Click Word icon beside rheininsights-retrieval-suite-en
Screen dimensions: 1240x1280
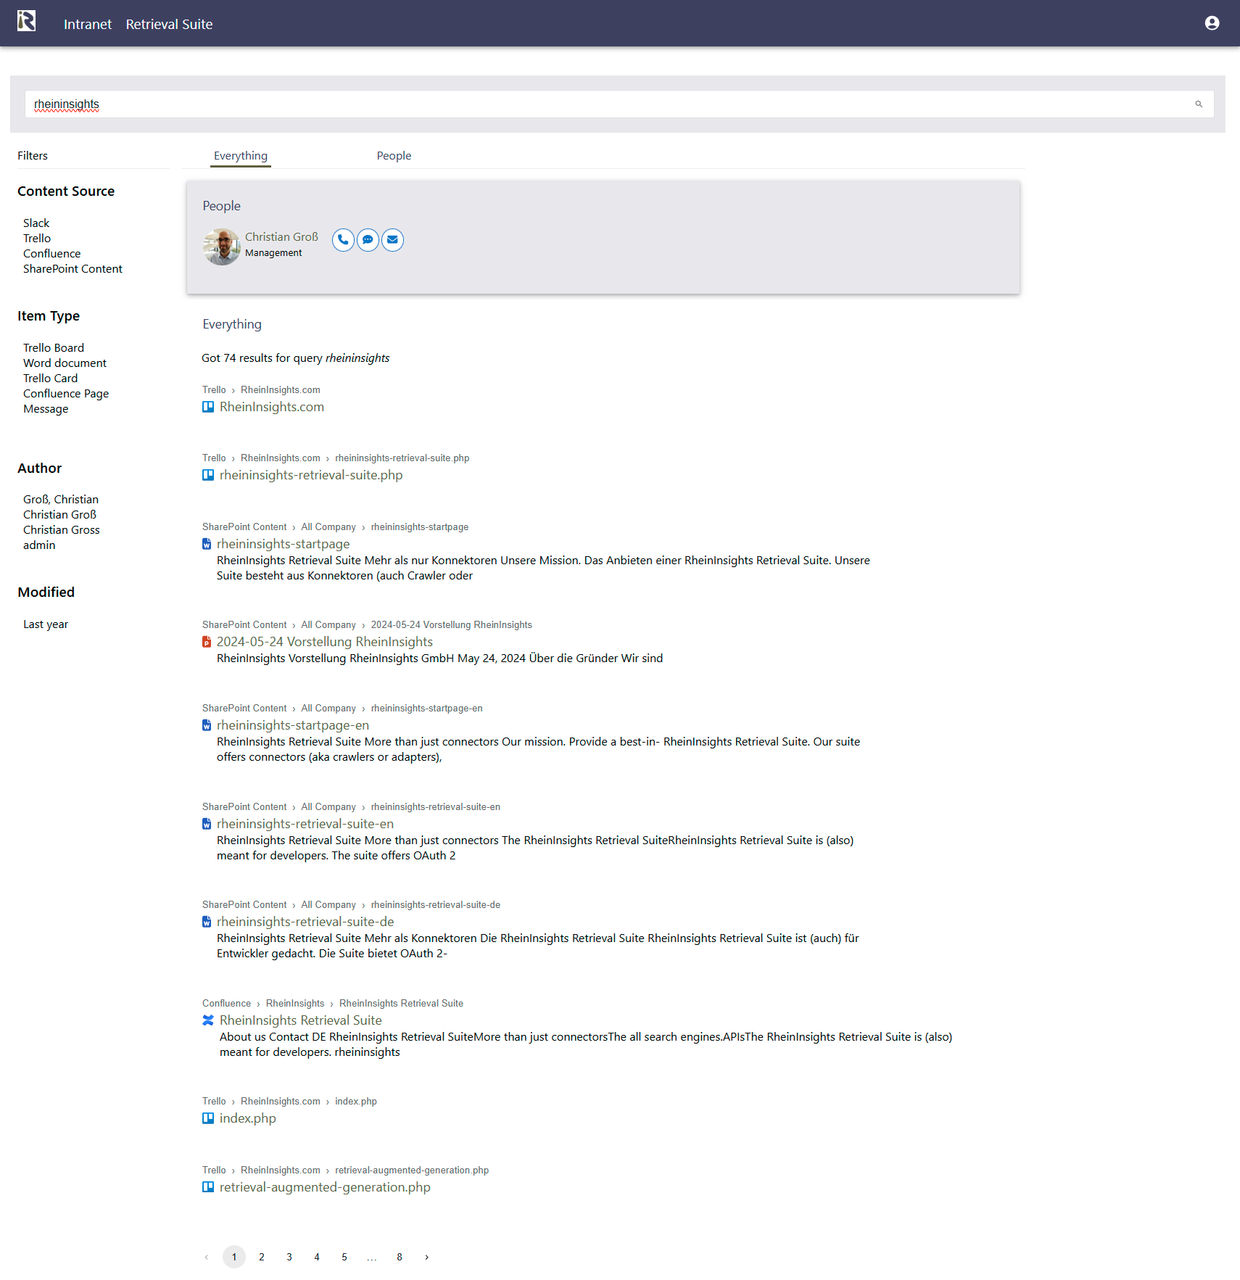pyautogui.click(x=207, y=824)
